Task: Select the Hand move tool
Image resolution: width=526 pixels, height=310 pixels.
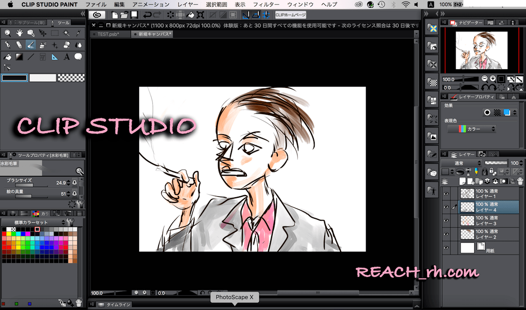Action: click(19, 33)
